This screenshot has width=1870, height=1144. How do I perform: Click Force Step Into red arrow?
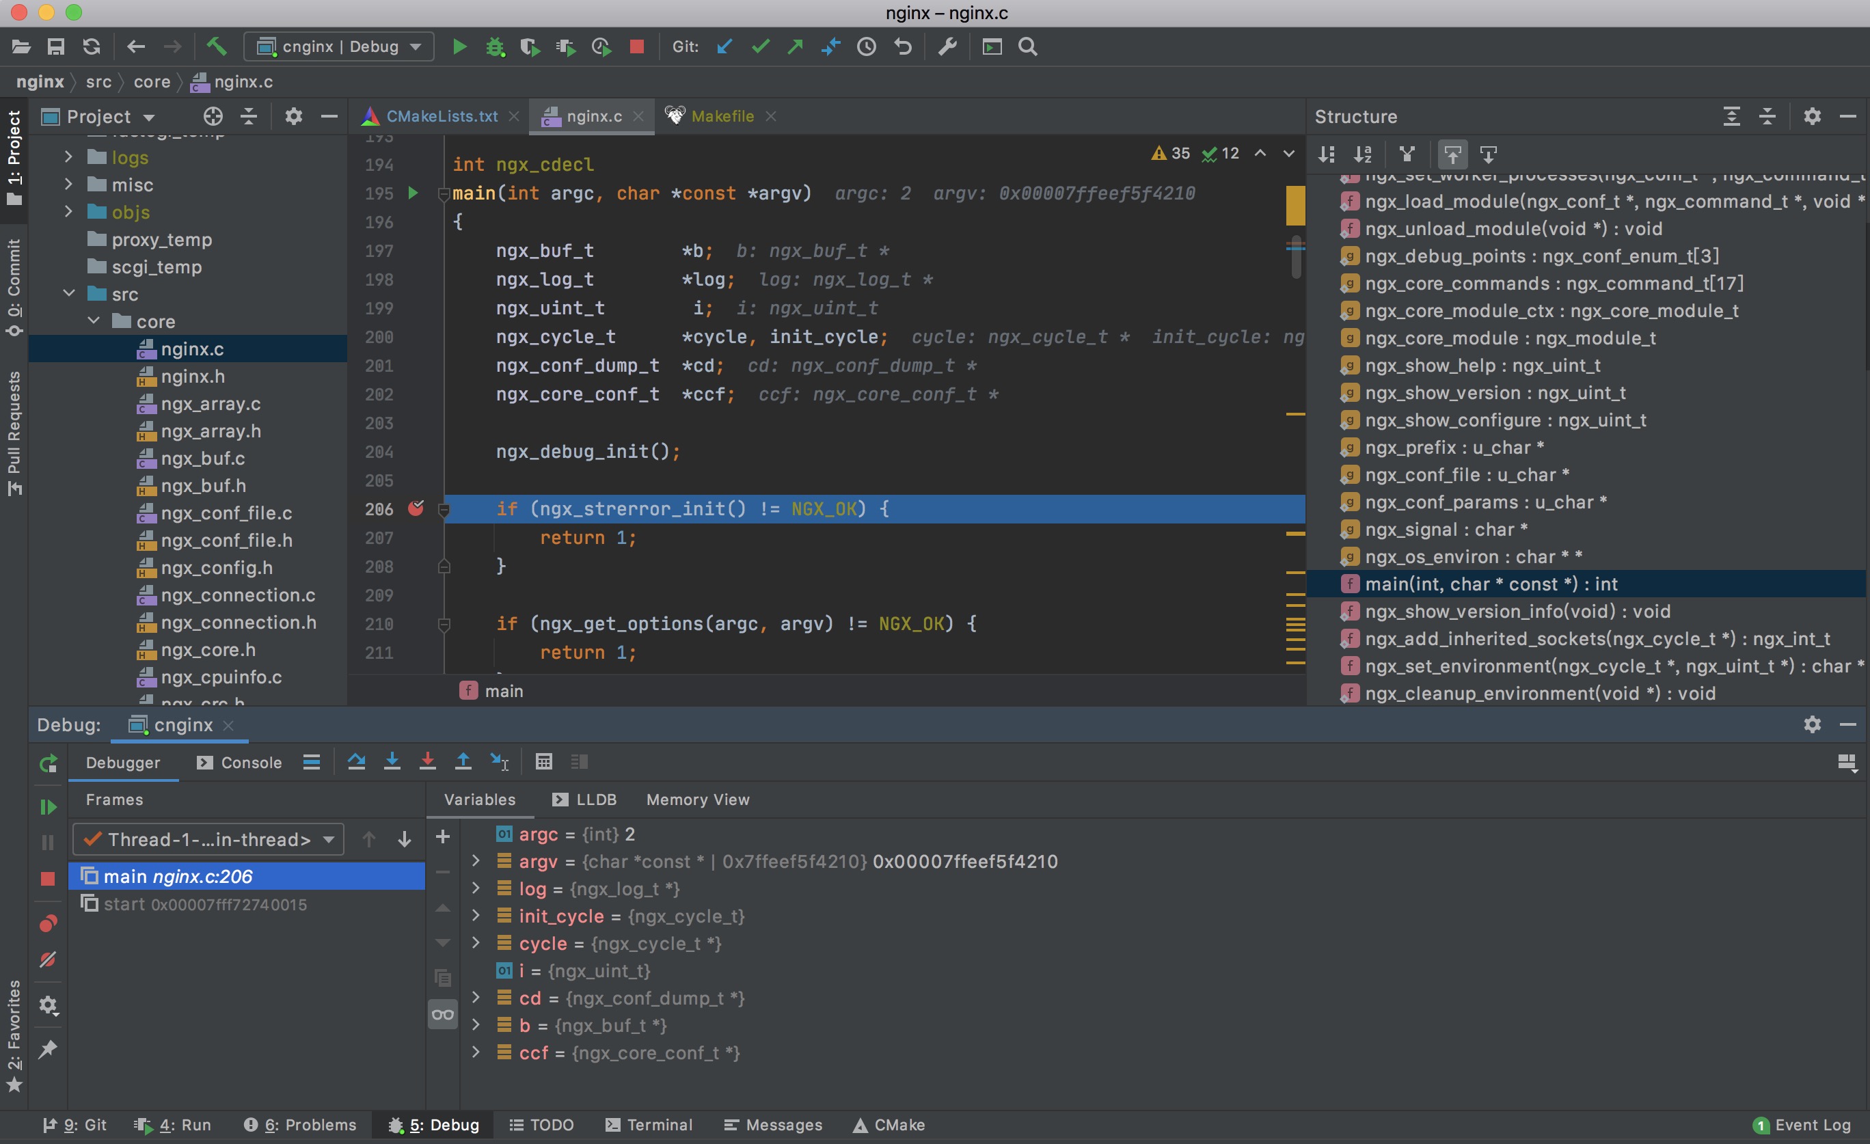coord(427,762)
